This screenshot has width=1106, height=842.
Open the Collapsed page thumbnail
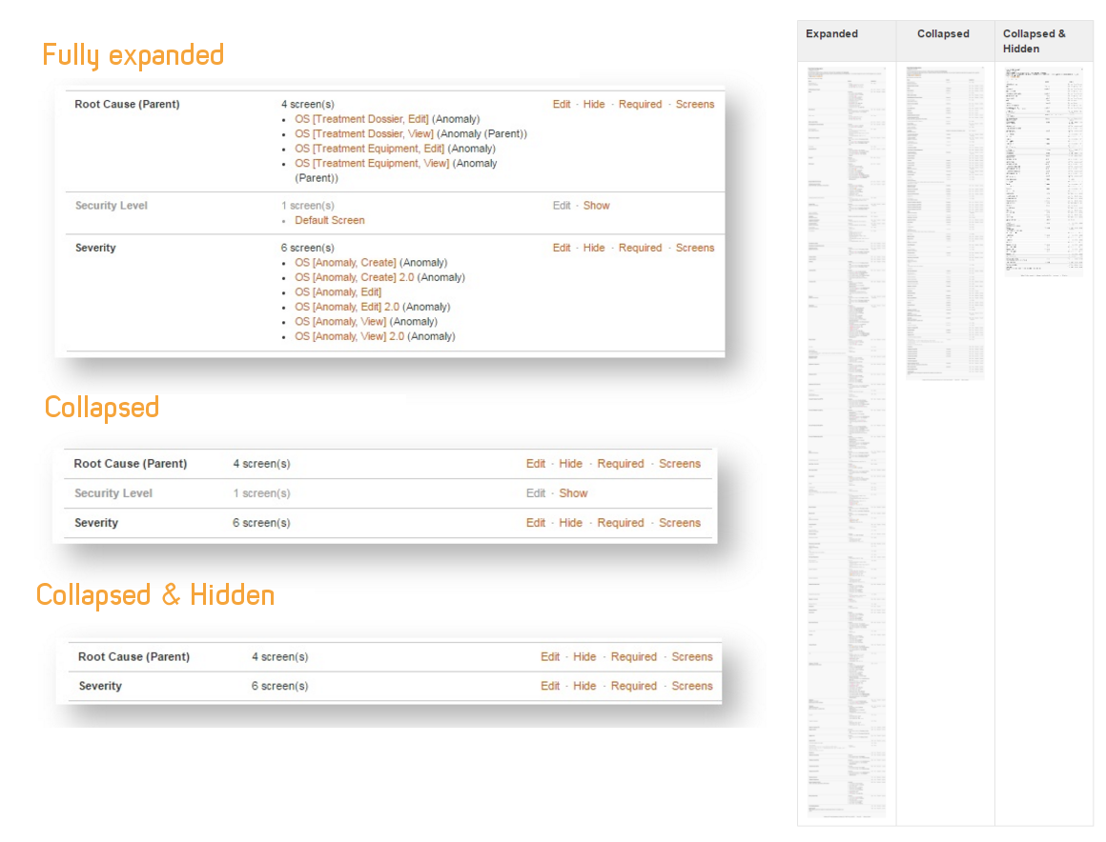coord(945,224)
